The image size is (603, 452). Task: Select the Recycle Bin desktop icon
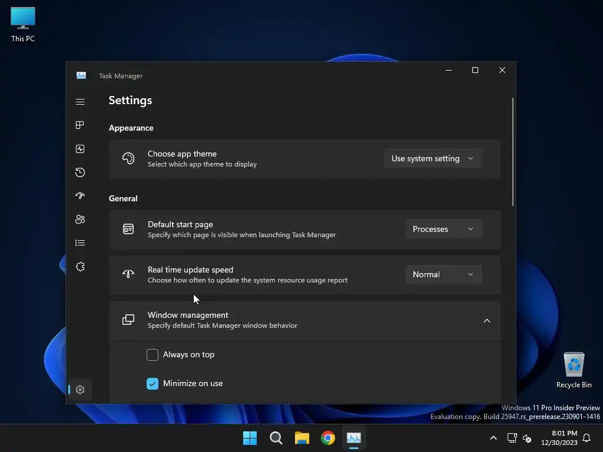point(574,371)
